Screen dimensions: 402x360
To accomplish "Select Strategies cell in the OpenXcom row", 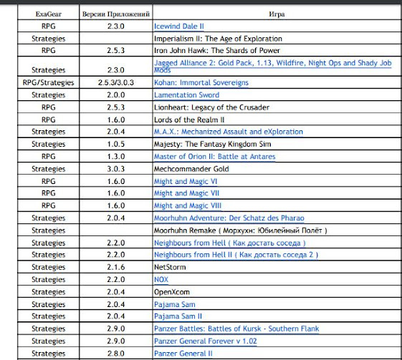I will [x=49, y=292].
